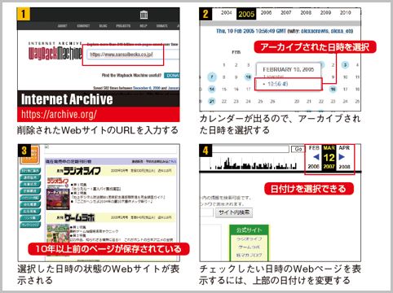The height and width of the screenshot is (293, 393).
Task: Click the capture history sparkline graph
Action: tap(253, 163)
